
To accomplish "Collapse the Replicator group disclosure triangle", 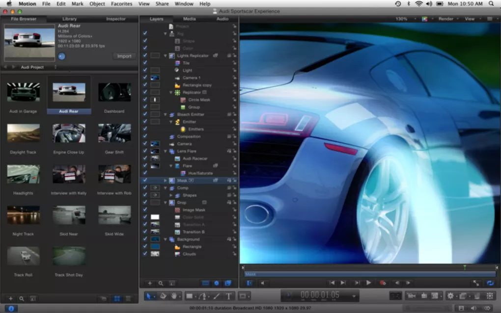I will [170, 92].
